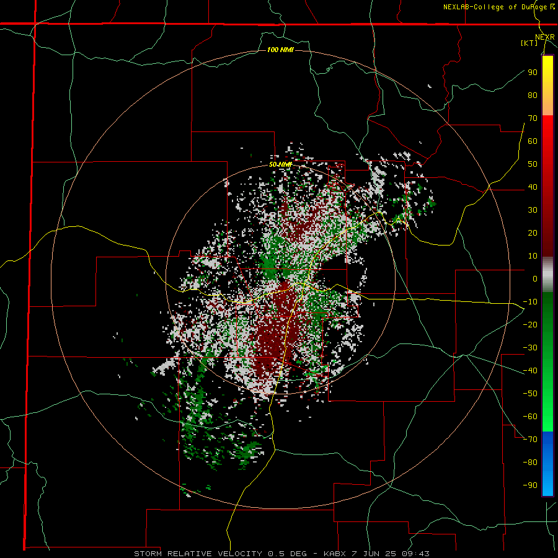The height and width of the screenshot is (558, 558).
Task: Click the positive 70 scale label
Action: (x=533, y=118)
